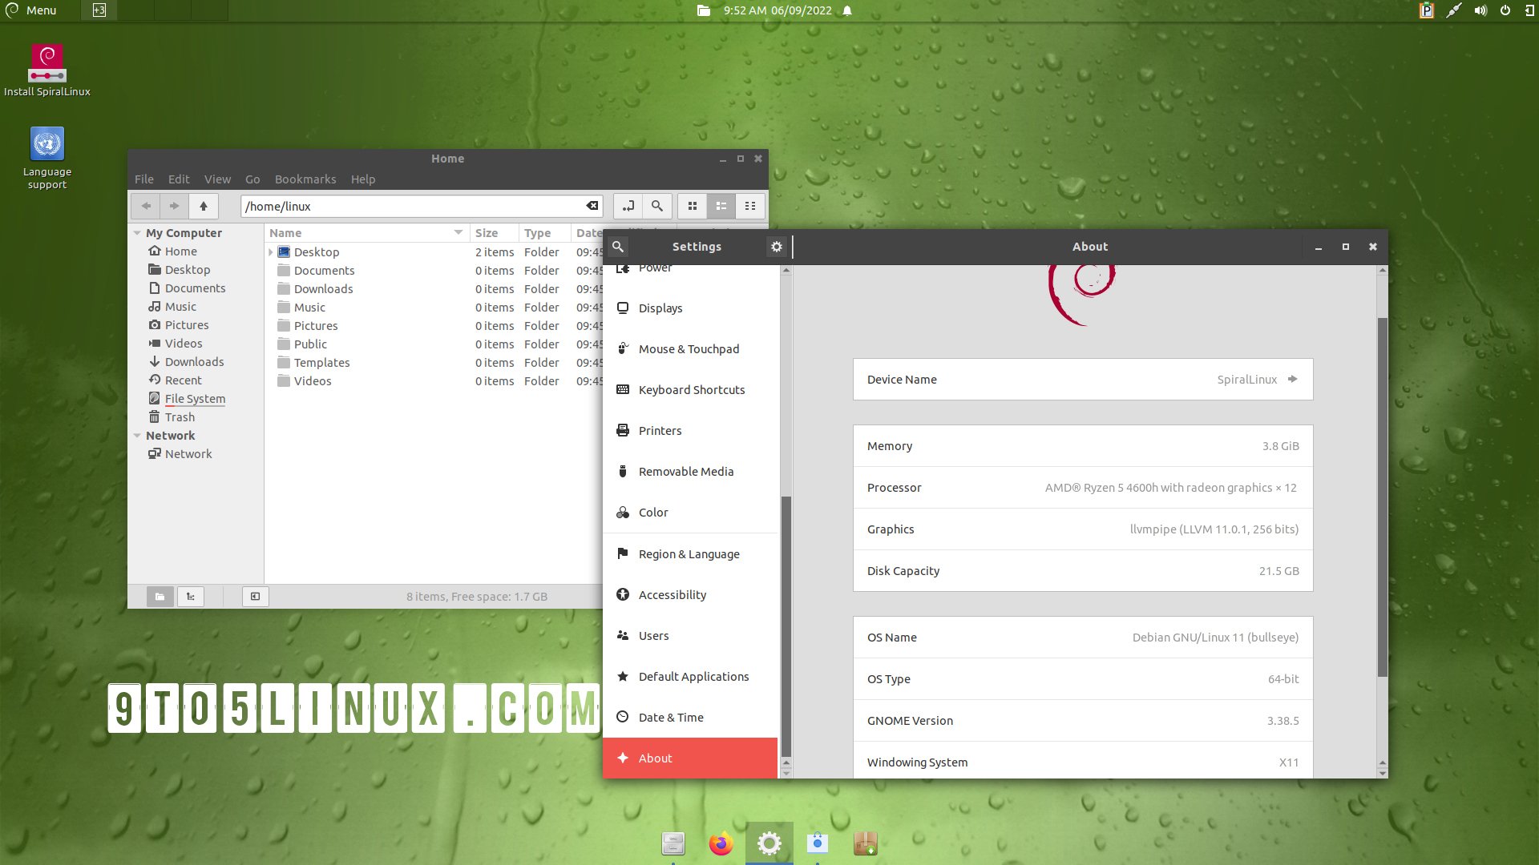Switch to icon view in file manager
This screenshot has height=865, width=1539.
(x=693, y=206)
